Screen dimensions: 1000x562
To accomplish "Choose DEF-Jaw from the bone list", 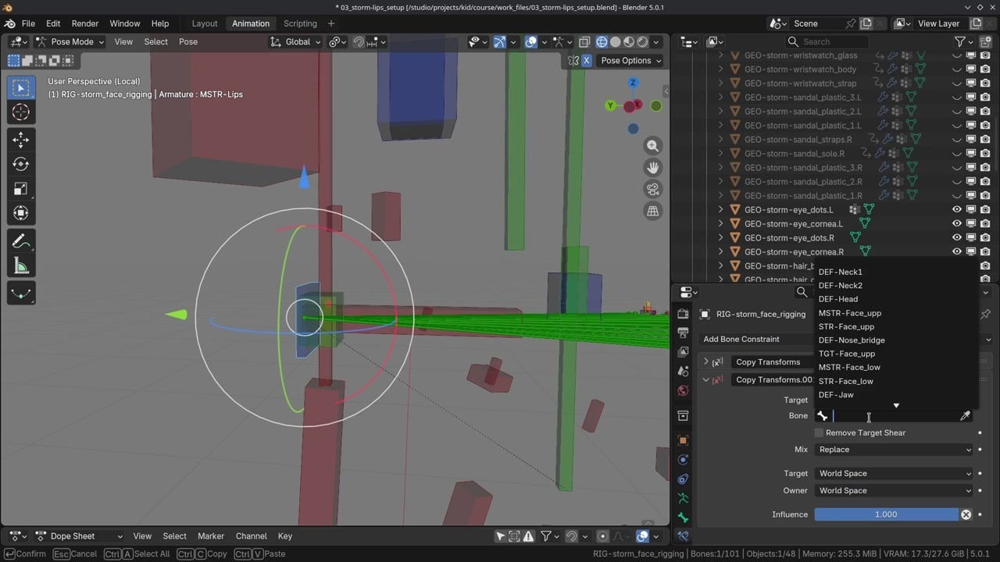I will point(836,395).
